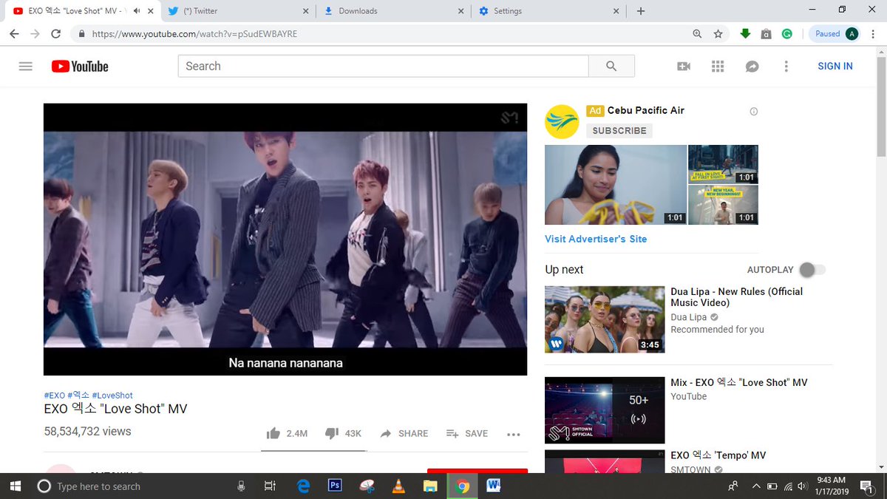Switch to the Twitter tab
Image resolution: width=887 pixels, height=499 pixels.
pos(239,11)
